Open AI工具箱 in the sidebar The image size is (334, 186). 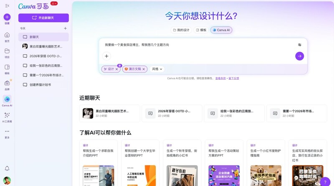(7, 115)
